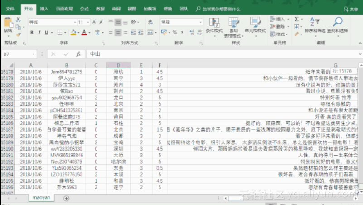This screenshot has width=363, height=205.
Task: Open the Name Box dropdown arrow
Action: pos(34,54)
